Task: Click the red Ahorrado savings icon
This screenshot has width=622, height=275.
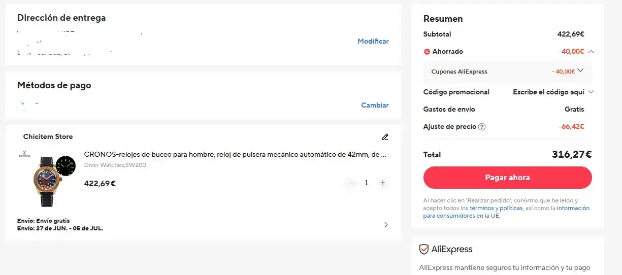Action: tap(427, 52)
